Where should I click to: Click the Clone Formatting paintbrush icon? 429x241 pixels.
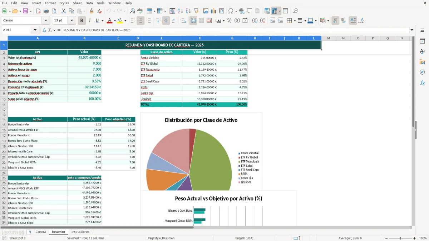click(92, 11)
